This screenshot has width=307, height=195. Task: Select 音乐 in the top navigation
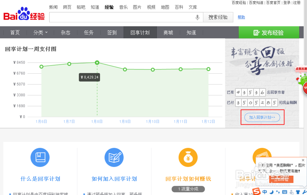pos(123,7)
